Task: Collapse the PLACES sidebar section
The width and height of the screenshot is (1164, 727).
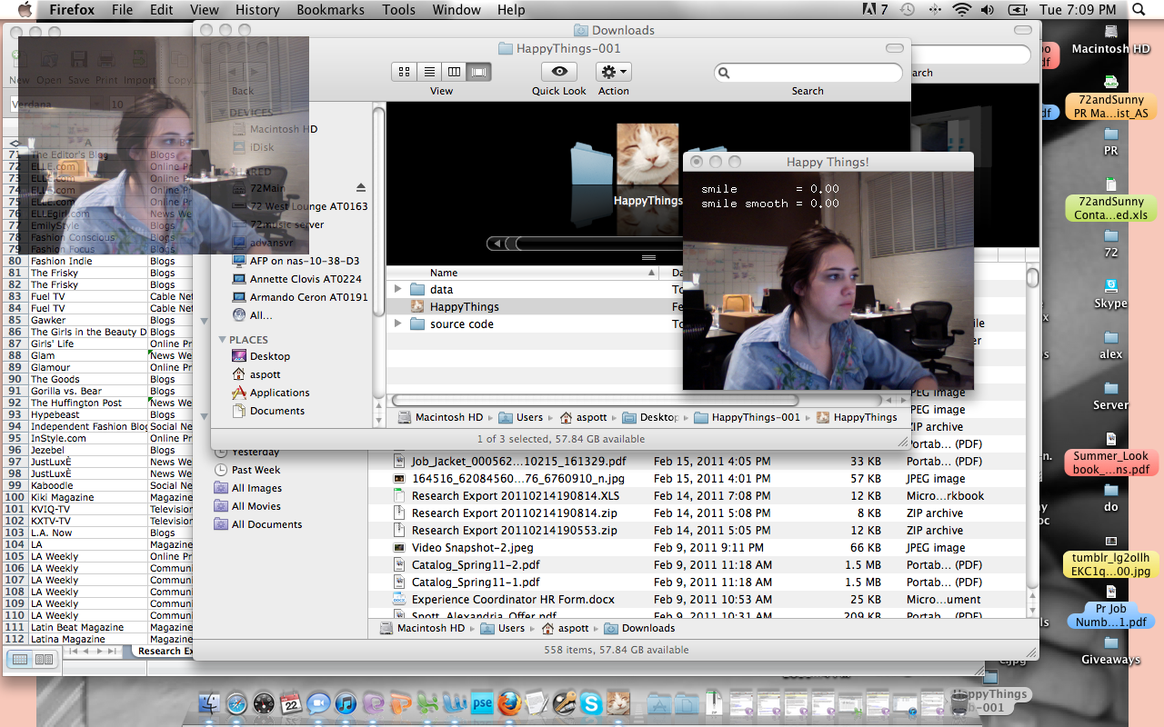Action: point(223,339)
